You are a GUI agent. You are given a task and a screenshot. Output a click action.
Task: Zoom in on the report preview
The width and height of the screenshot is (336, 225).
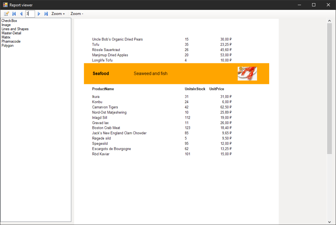[58, 14]
